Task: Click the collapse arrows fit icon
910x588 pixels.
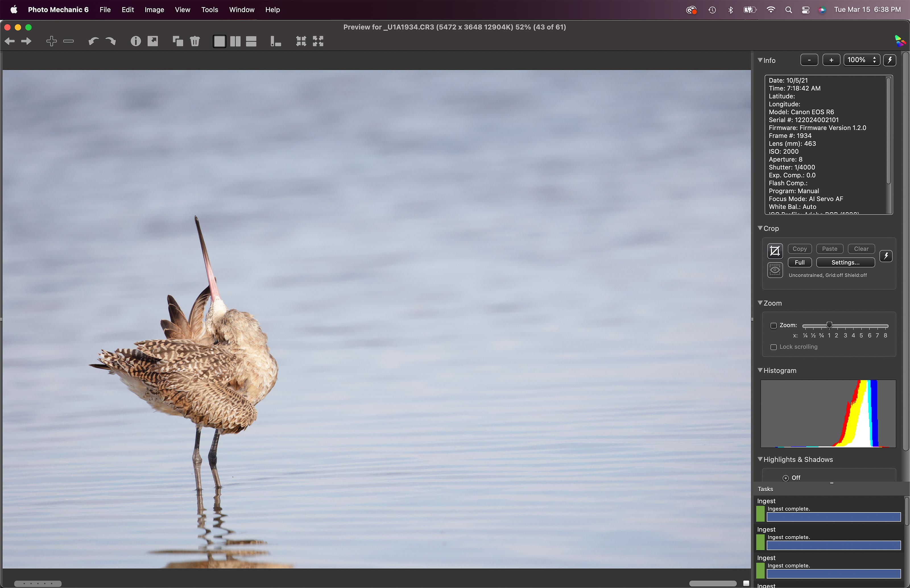Action: pyautogui.click(x=301, y=41)
